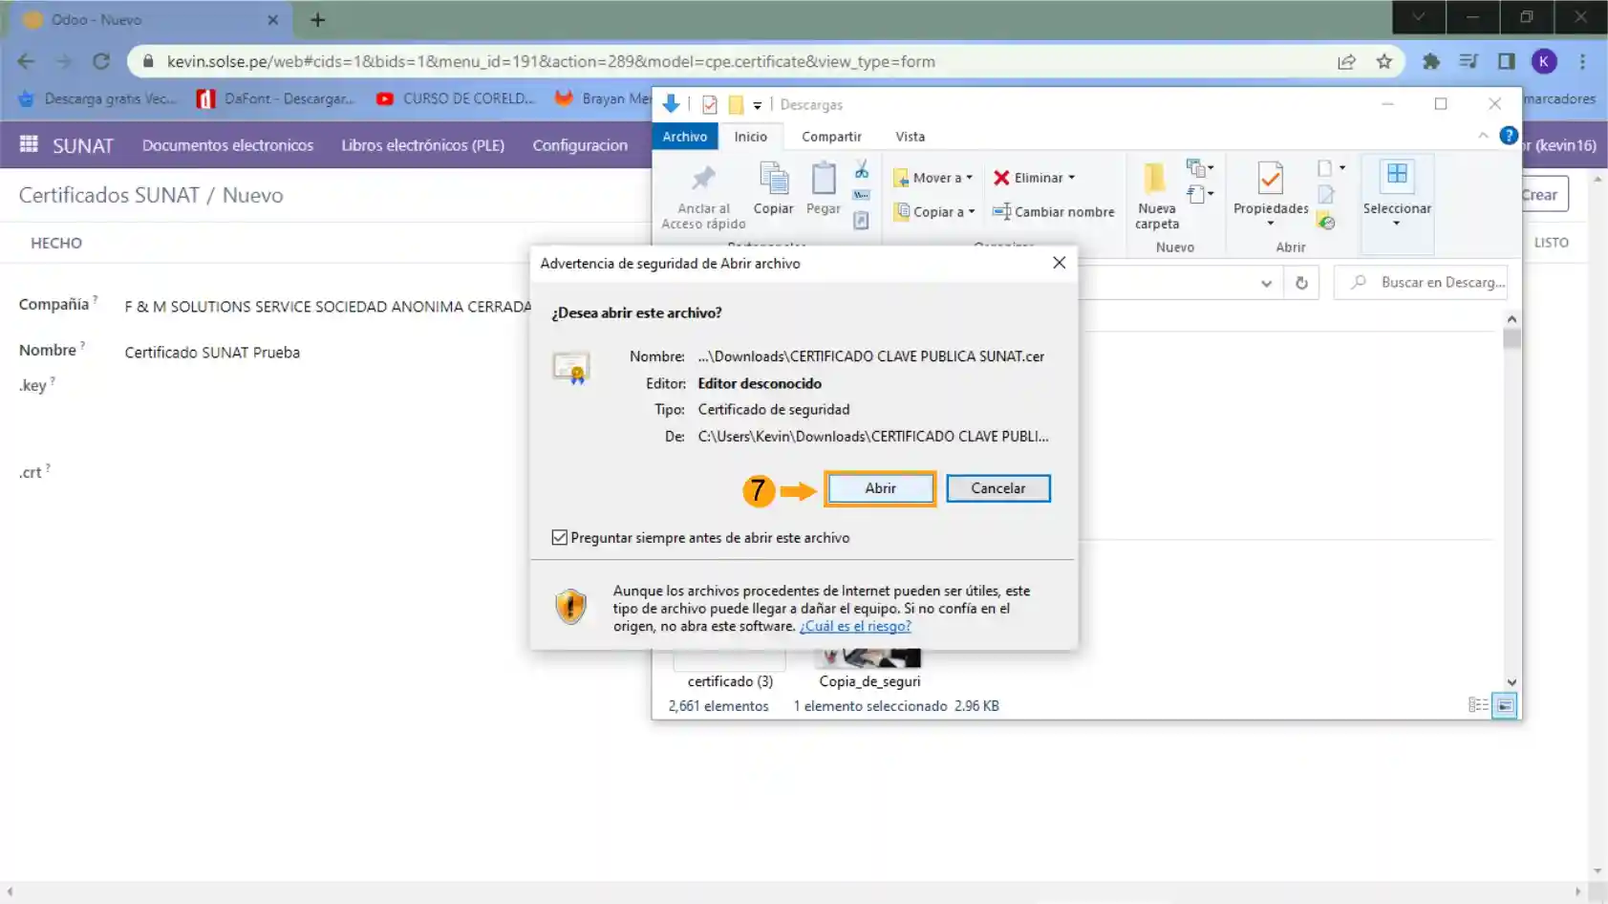Screen dimensions: 1608x904
Task: Click the Chrome back arrow
Action: [x=26, y=61]
